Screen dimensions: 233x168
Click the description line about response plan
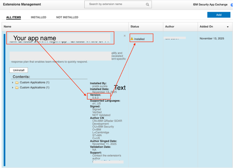[49, 62]
